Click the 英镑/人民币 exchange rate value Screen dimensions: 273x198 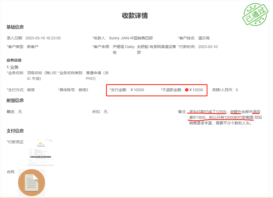[x=237, y=90]
